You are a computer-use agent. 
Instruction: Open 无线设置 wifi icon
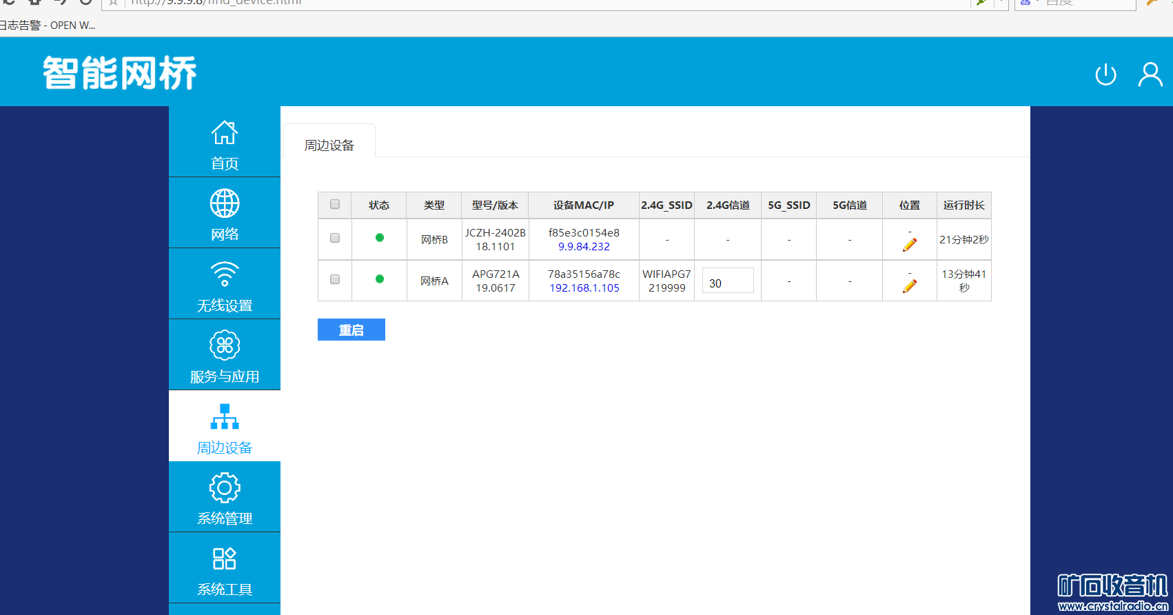(x=225, y=274)
